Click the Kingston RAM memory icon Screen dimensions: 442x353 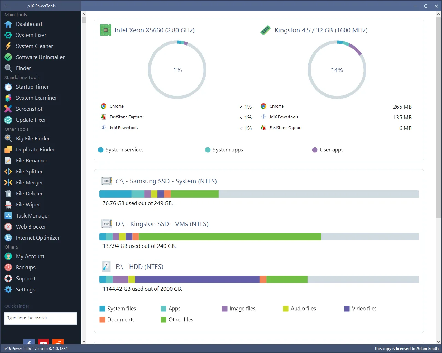[265, 30]
